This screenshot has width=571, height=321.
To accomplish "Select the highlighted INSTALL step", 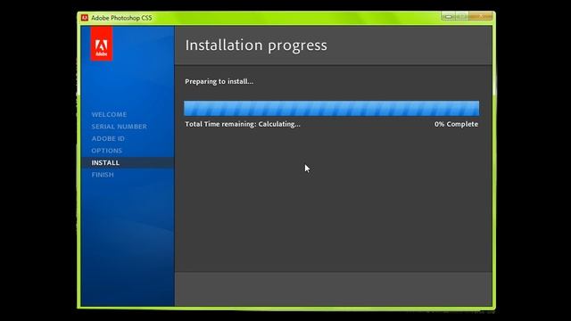I will (128, 162).
